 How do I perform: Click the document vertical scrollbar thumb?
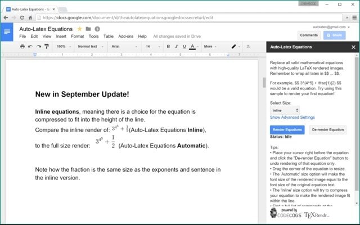(264, 83)
